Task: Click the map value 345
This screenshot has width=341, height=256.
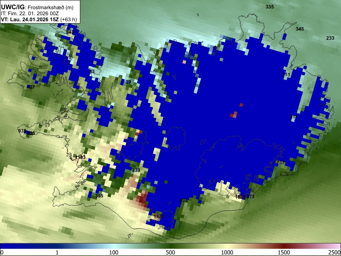Action: coord(300,29)
